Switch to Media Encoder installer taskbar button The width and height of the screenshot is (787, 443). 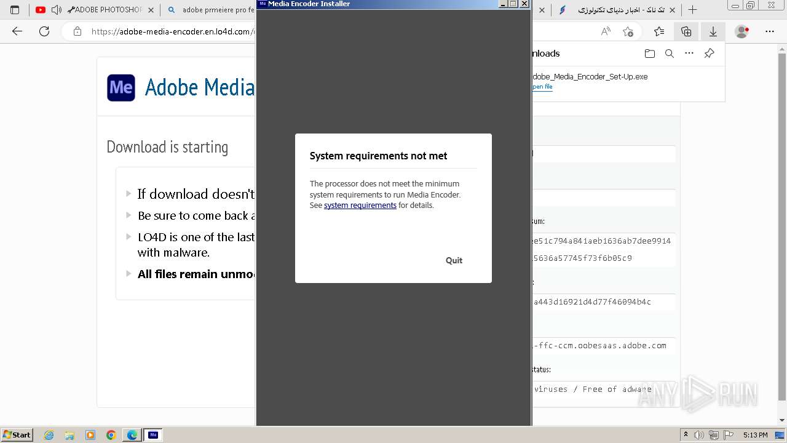(x=153, y=435)
